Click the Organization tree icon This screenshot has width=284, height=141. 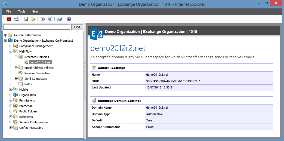click(16, 95)
